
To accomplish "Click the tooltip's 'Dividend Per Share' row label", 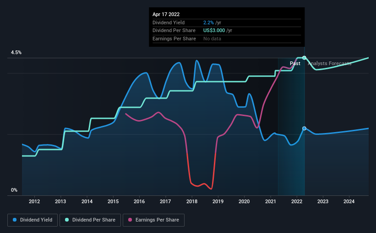I will click(174, 31).
